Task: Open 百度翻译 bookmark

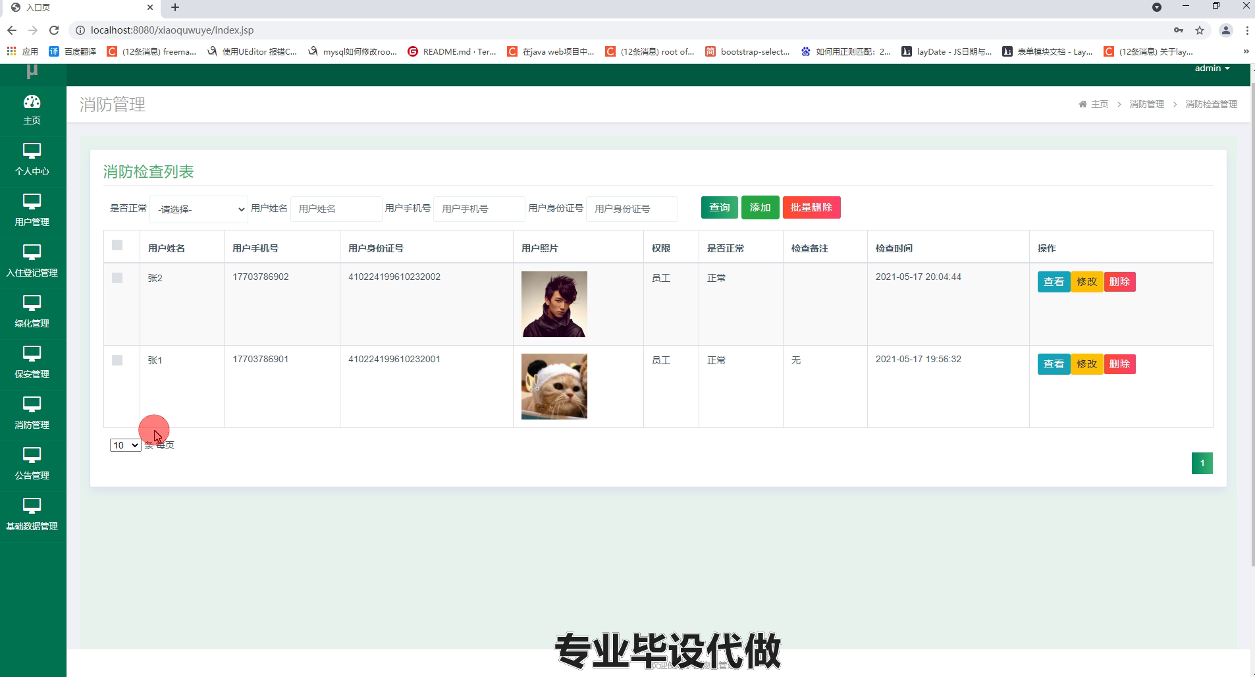Action: (x=72, y=51)
